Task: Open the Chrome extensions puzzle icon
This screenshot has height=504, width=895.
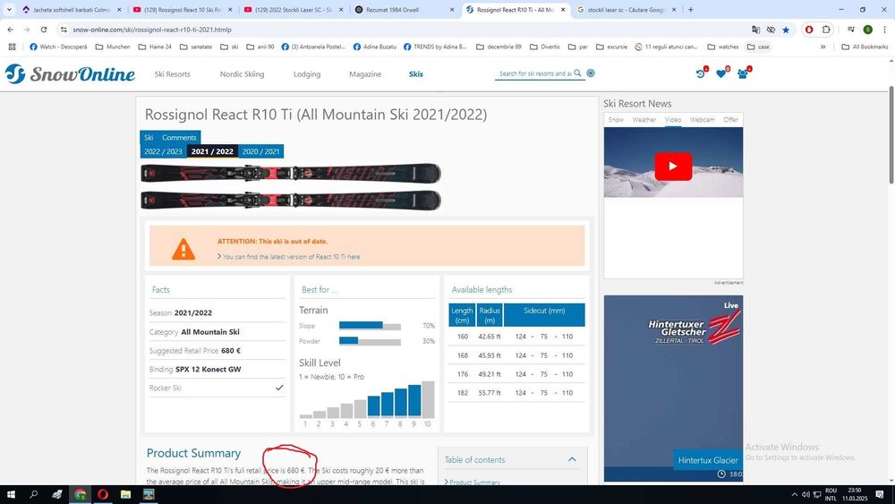Action: pos(826,30)
